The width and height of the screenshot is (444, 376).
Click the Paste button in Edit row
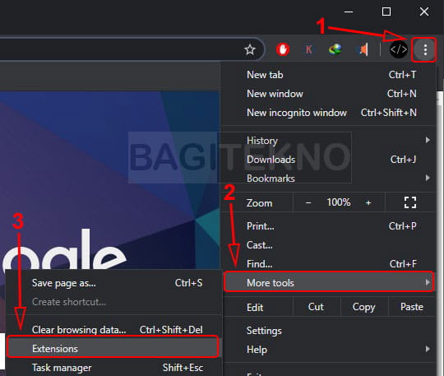pyautogui.click(x=412, y=307)
